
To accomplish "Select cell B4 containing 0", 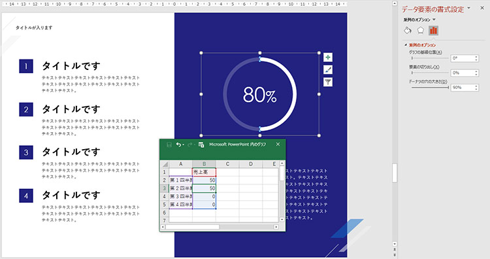I will click(x=204, y=196).
